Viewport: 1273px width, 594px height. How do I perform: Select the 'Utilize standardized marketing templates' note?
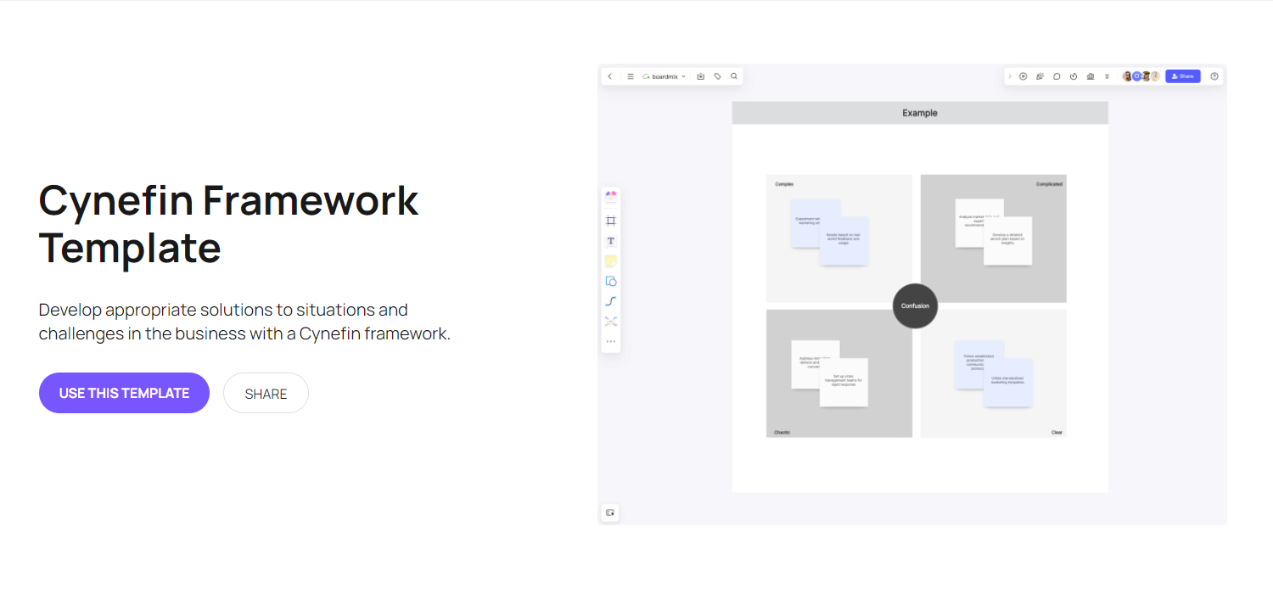coord(1008,382)
